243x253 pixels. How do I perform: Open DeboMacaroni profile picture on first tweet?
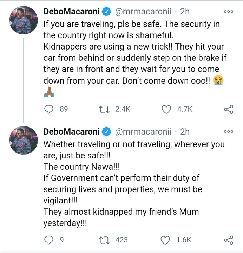coord(24,20)
